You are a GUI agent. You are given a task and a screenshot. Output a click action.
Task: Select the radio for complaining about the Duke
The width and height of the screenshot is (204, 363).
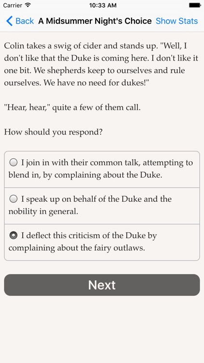coord(14,163)
